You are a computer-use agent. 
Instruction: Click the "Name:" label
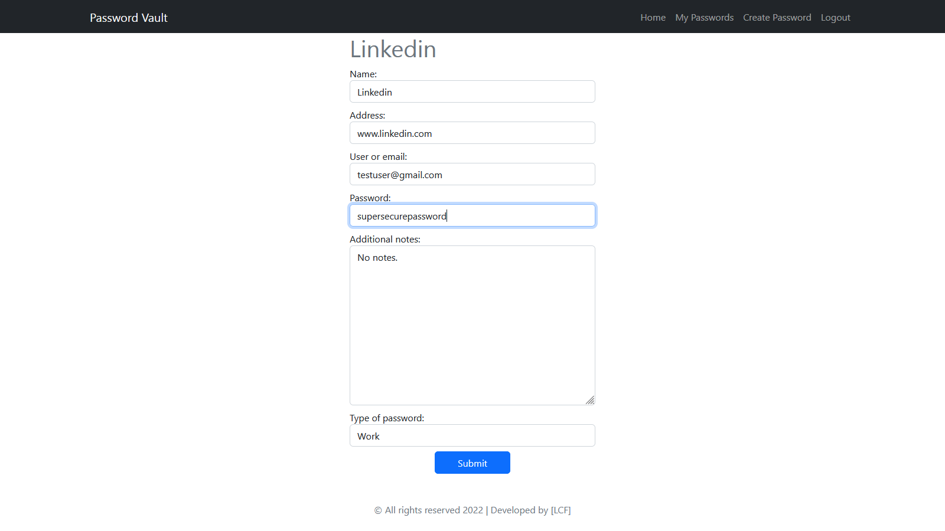coord(363,74)
